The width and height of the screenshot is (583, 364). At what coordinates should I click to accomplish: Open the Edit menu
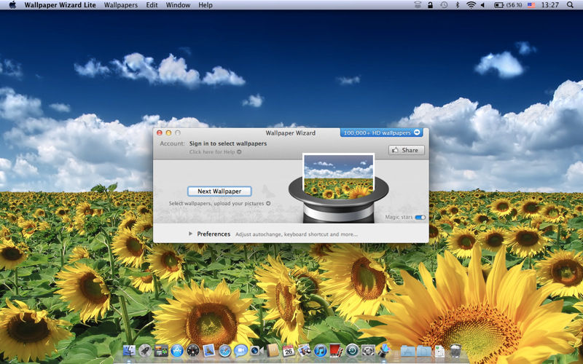(152, 5)
